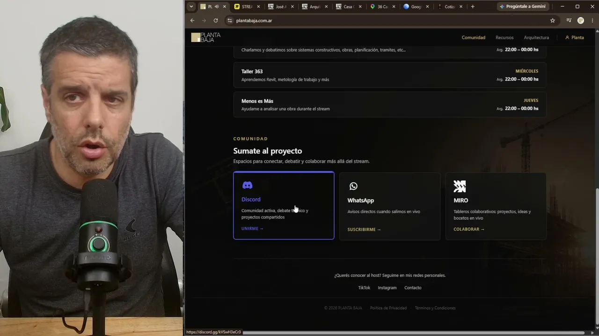The image size is (599, 336).
Task: Close the PL tab
Action: coord(225,7)
